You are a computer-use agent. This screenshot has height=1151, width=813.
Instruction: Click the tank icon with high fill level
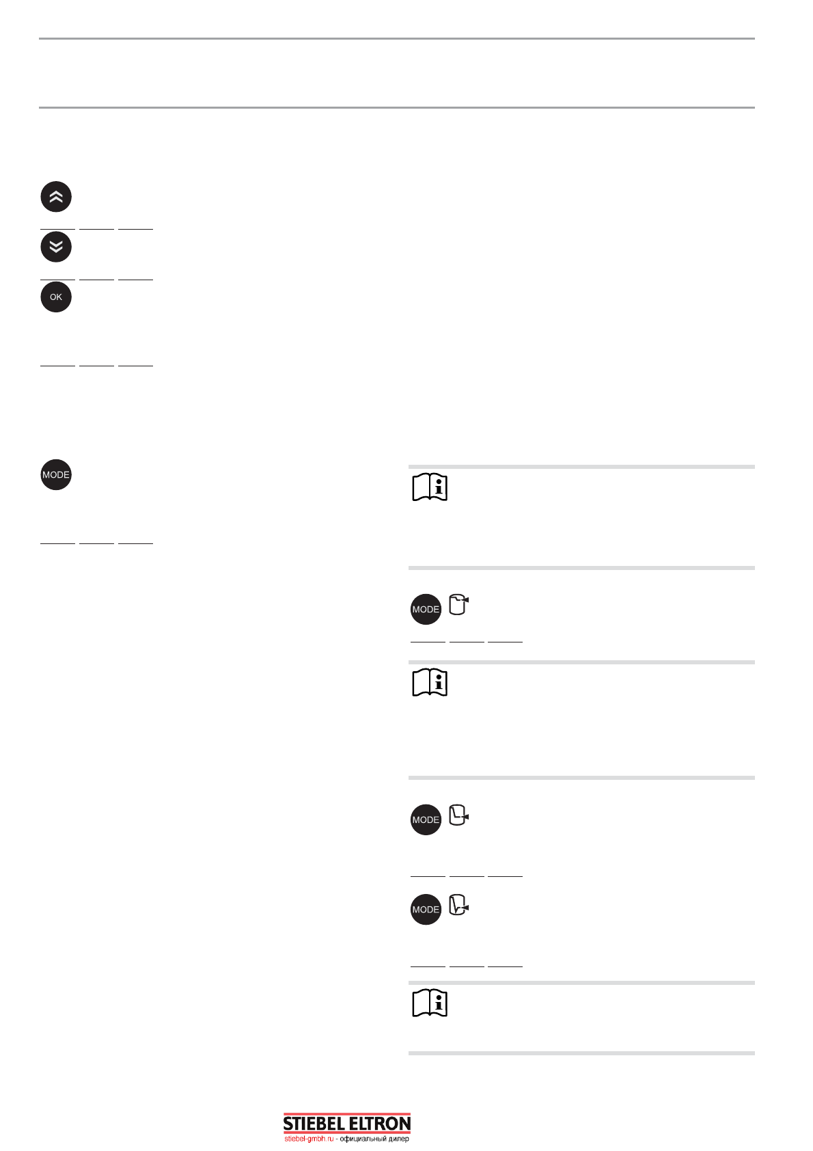click(x=458, y=606)
